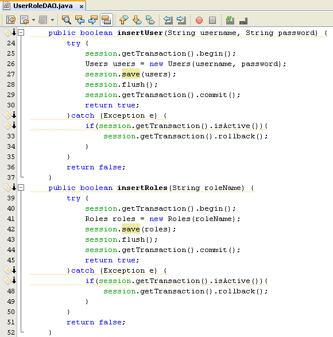Image resolution: width=333 pixels, height=337 pixels.
Task: Collapse the insertUser method fold
Action: [21, 33]
